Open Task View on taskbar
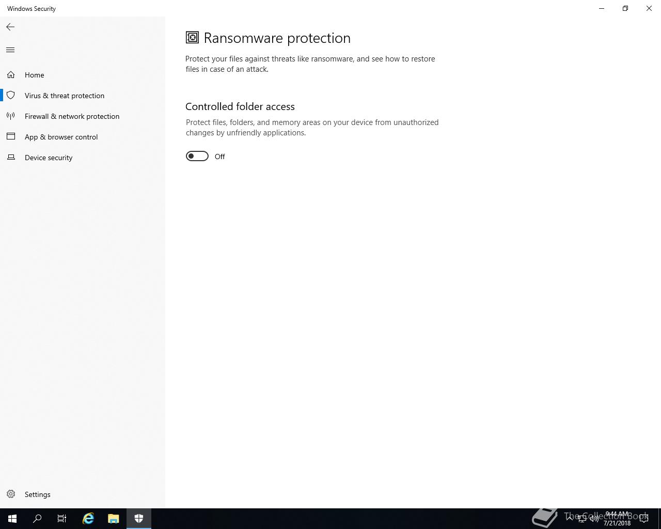The image size is (661, 529). tap(62, 519)
